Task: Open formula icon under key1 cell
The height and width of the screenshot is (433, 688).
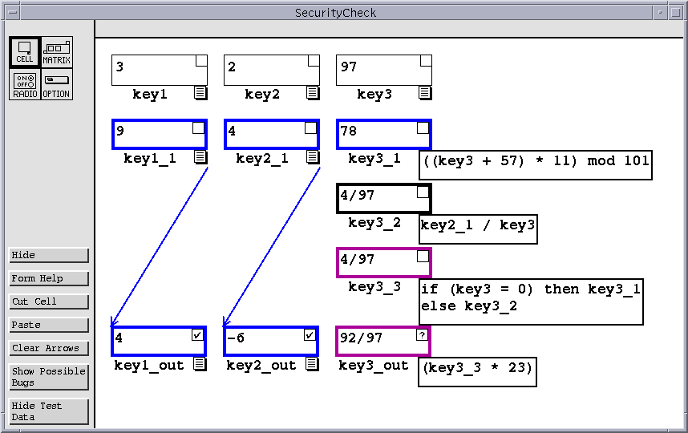Action: click(200, 93)
